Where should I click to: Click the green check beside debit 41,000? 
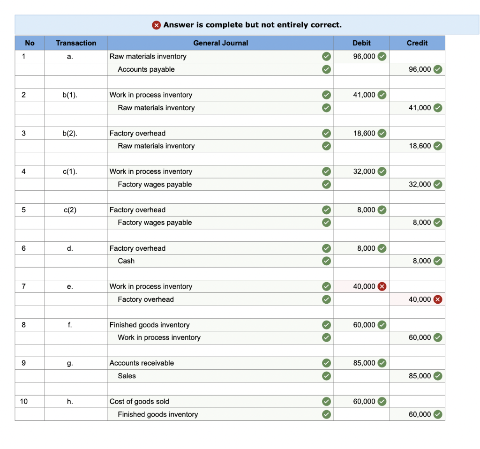[x=382, y=95]
